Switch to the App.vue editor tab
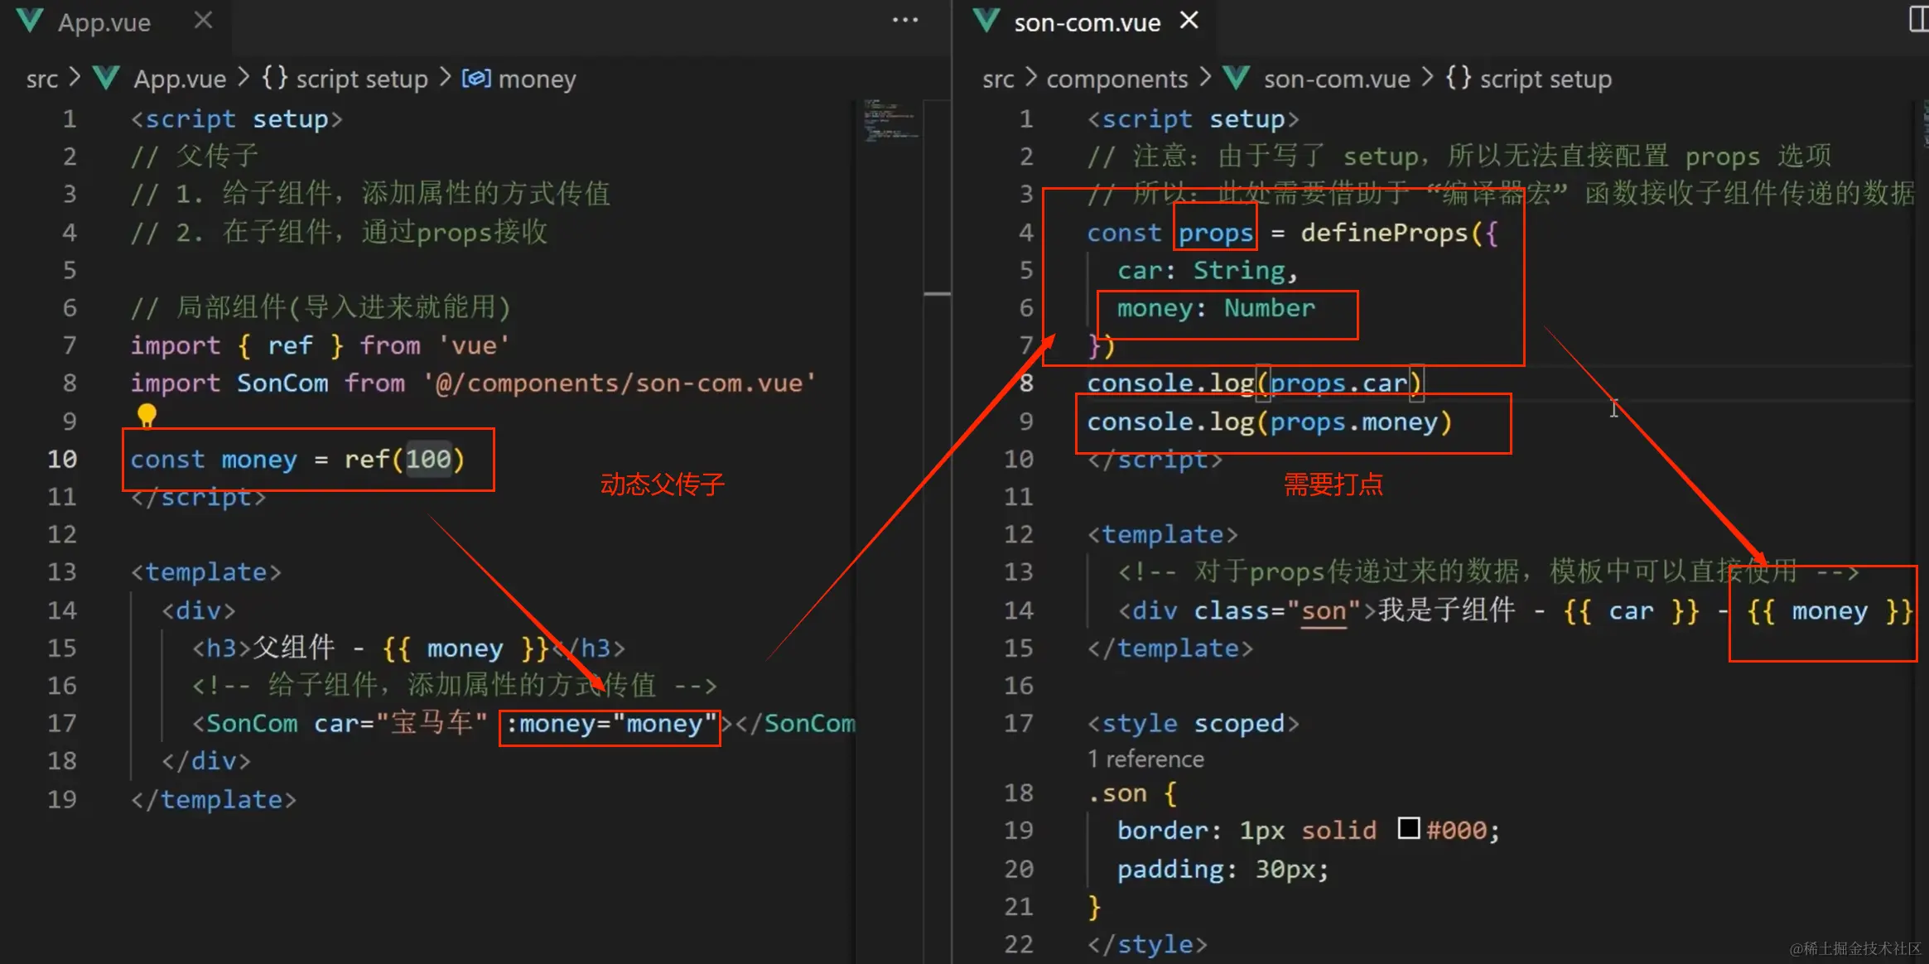The image size is (1929, 964). point(104,22)
